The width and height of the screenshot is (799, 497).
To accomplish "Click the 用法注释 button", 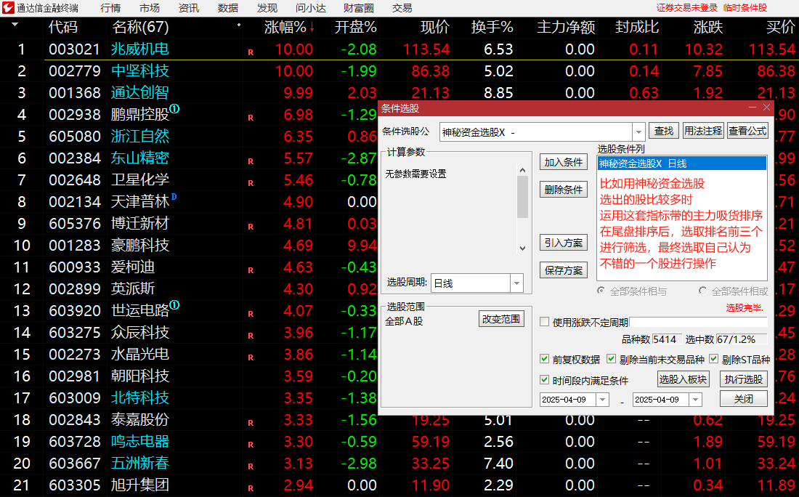I will coord(702,131).
